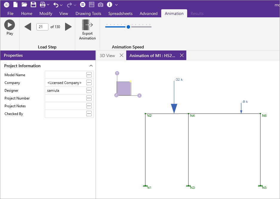
Task: Open the undo history dropdown arrow
Action: coord(61,5)
